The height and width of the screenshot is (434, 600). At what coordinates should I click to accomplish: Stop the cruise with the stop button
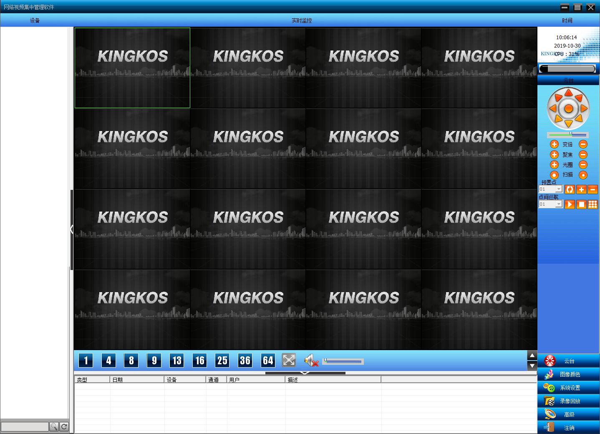tap(581, 204)
